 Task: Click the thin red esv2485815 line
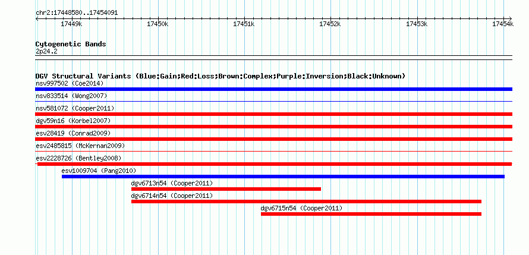coord(273,151)
